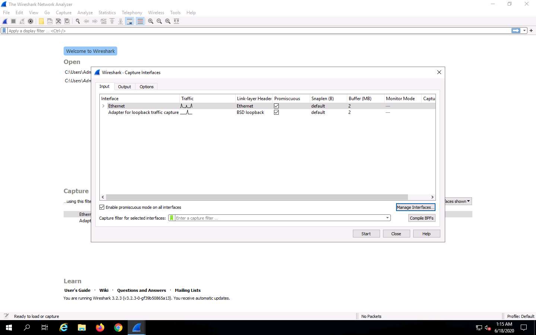The height and width of the screenshot is (335, 536).
Task: Start capturing packets with the blue fin icon
Action: [5, 21]
